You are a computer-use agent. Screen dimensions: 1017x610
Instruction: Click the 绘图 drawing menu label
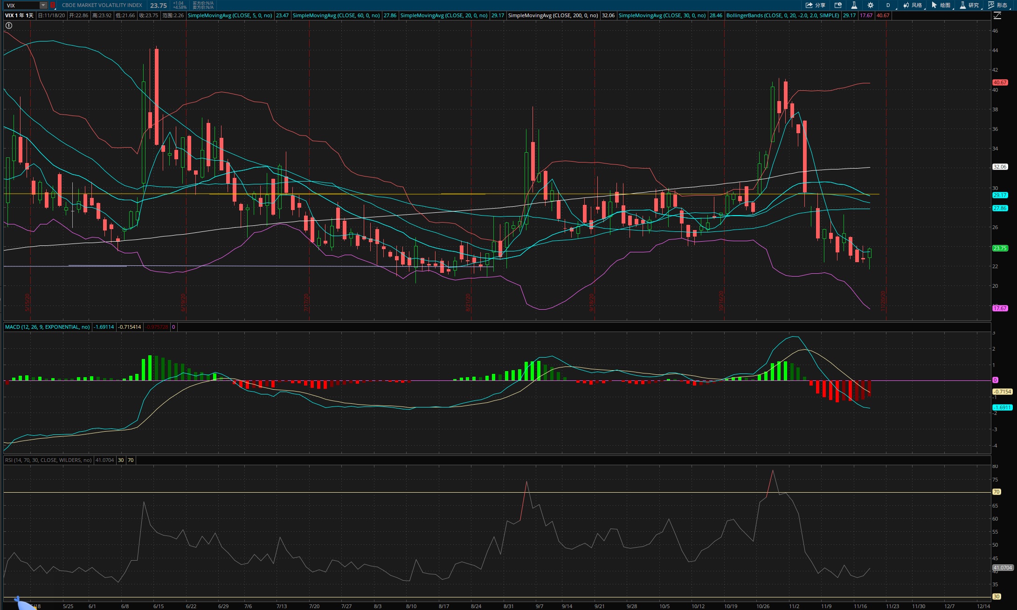(945, 5)
